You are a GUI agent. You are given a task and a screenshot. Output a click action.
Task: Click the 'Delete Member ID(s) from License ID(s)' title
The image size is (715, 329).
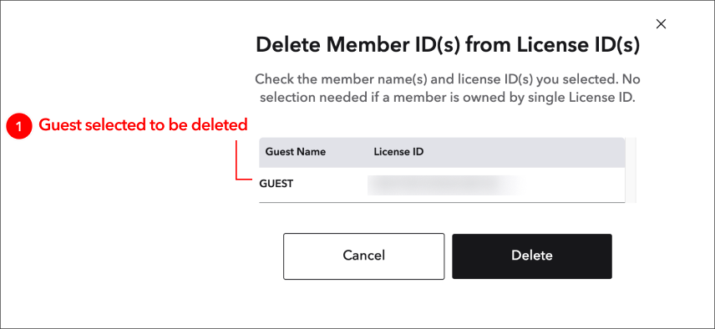pyautogui.click(x=448, y=46)
